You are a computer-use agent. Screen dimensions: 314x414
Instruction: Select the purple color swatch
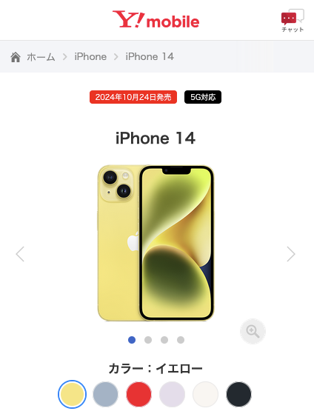[172, 394]
